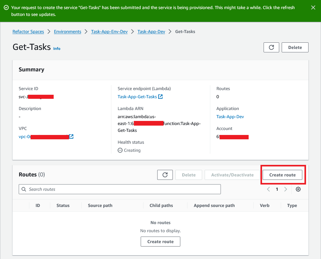This screenshot has height=259, width=321.
Task: Focus the Search routes field
Action: 120,189
